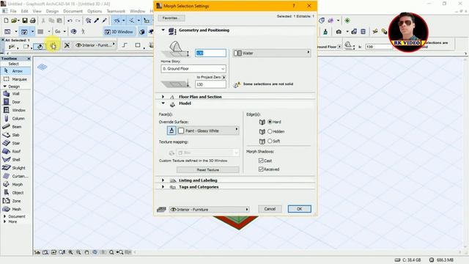Collapse the Geometry and Positioning panel

[x=163, y=30]
